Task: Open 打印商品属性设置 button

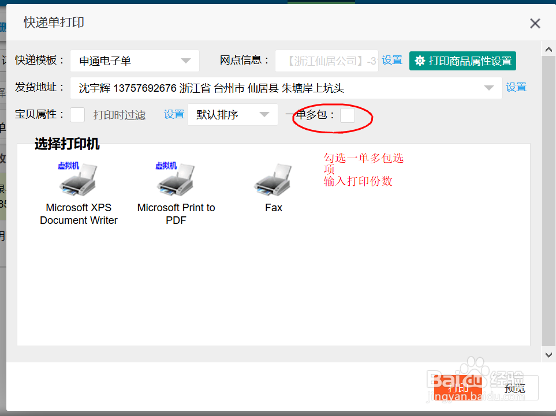Action: pos(462,61)
